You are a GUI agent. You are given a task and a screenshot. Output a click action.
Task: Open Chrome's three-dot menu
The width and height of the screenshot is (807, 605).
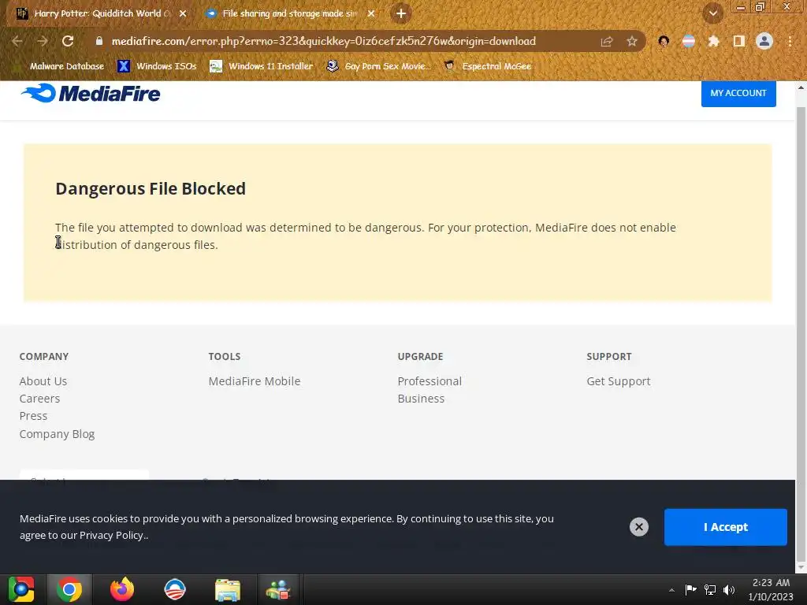click(790, 42)
